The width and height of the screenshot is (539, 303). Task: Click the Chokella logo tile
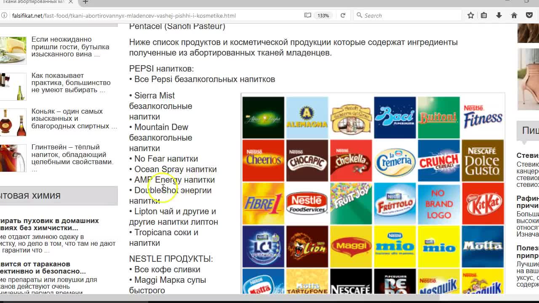(351, 161)
